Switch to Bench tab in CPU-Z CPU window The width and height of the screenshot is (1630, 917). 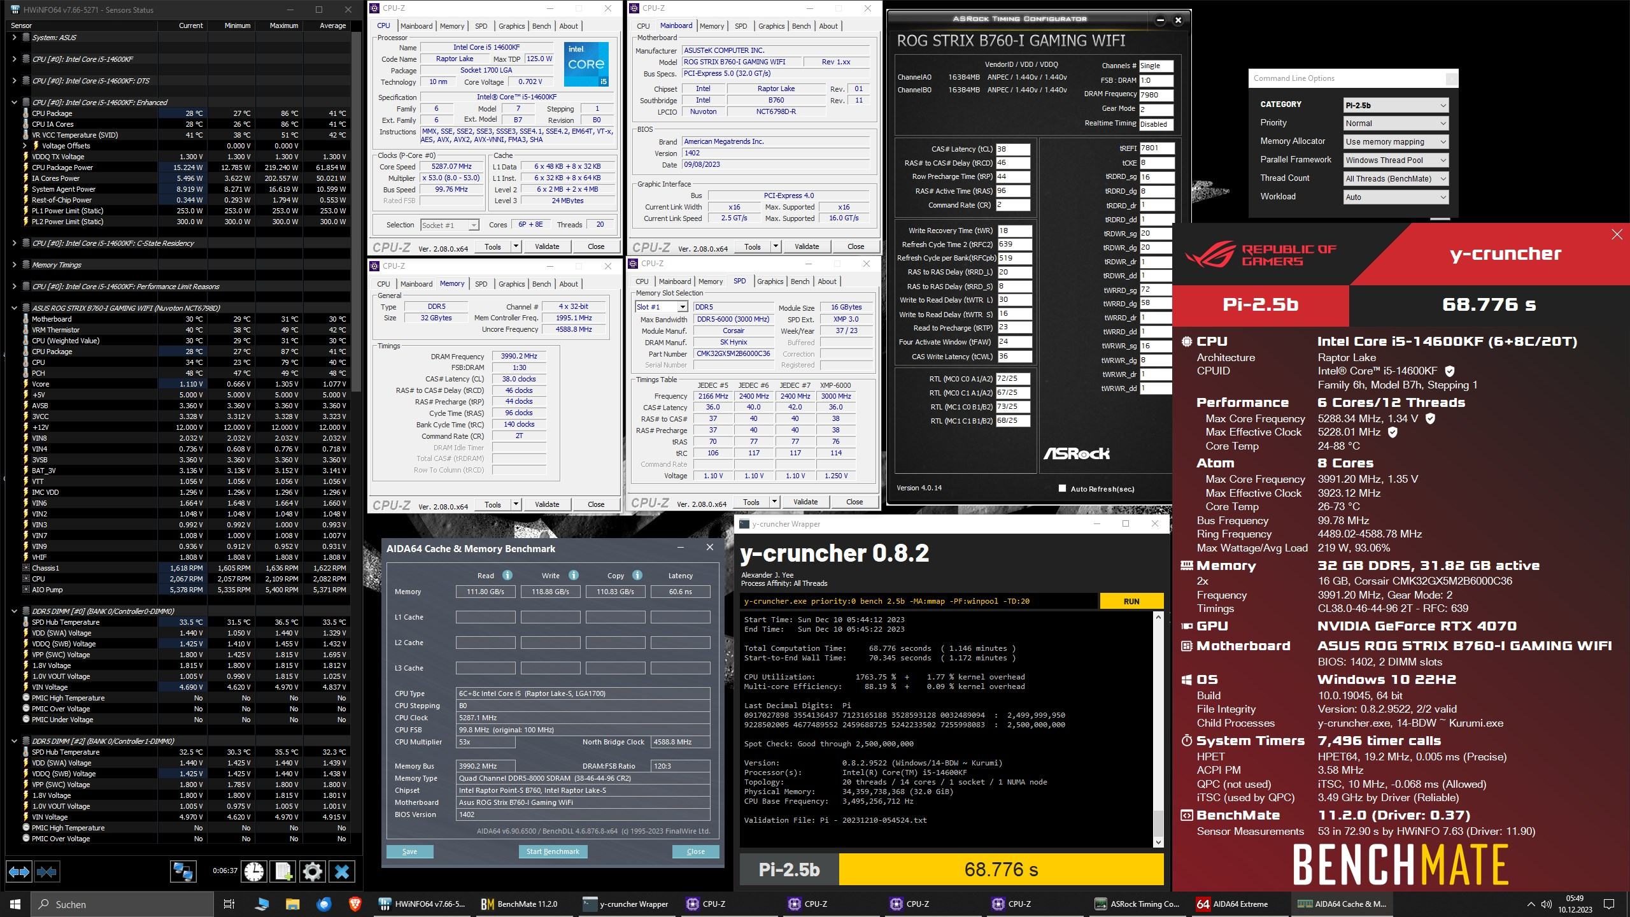[x=541, y=26]
